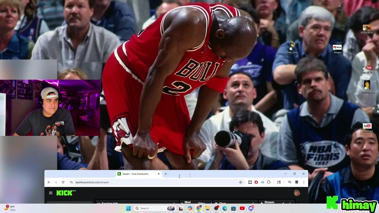Select the getty.image desktop file
Image resolution: width=379 pixels, height=213 pixels.
[x=367, y=87]
